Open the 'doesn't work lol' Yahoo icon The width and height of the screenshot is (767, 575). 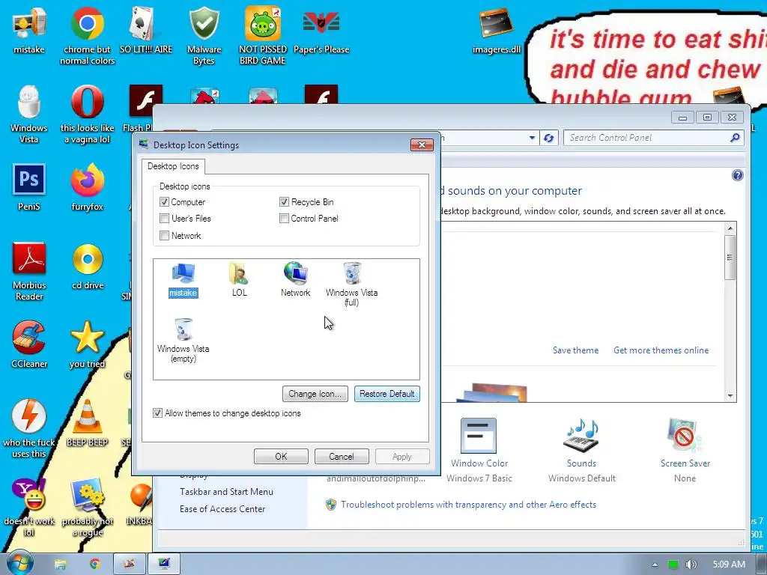coord(29,507)
